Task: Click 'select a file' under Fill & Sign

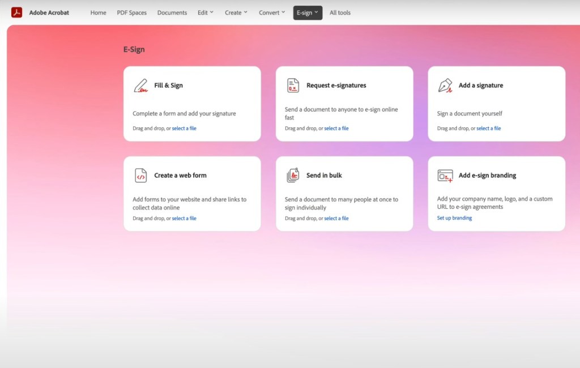Action: pos(184,129)
